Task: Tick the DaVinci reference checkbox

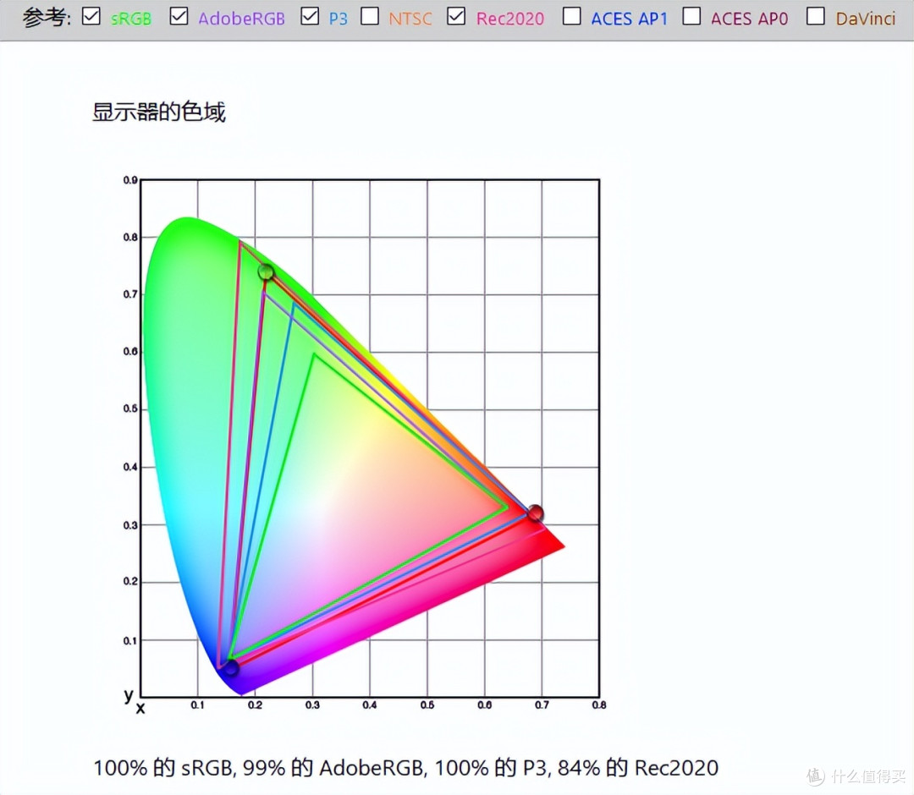Action: [815, 16]
